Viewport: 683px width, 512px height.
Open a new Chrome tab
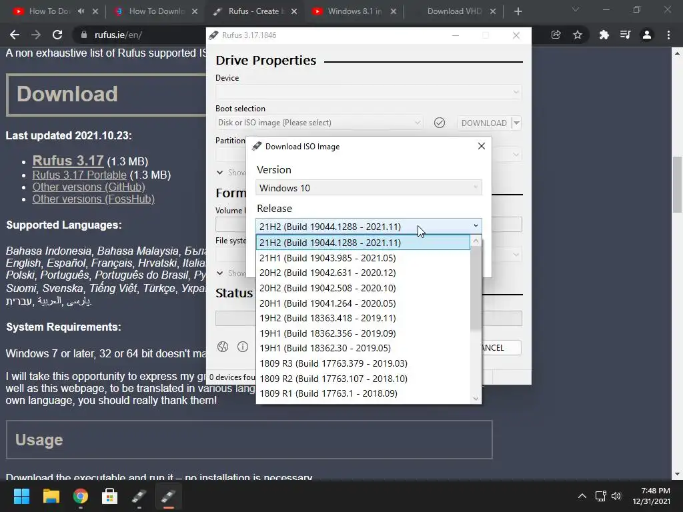518,11
